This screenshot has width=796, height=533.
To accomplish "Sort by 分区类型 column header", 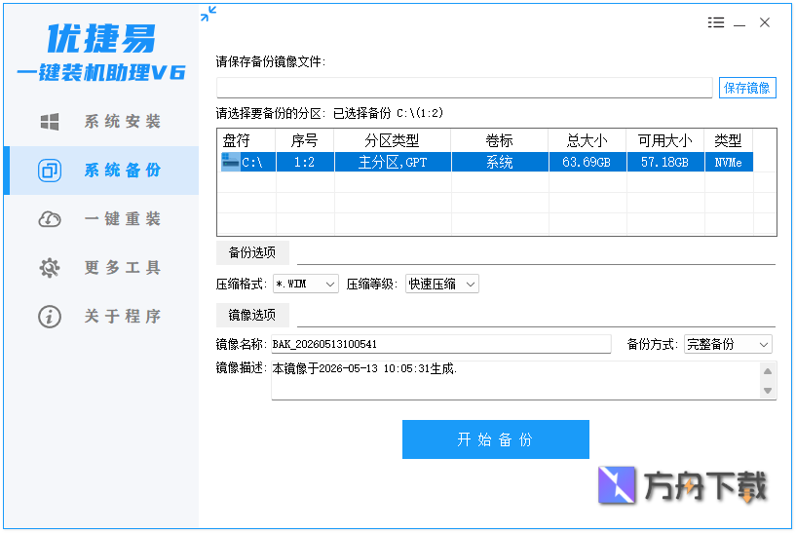I will 392,140.
